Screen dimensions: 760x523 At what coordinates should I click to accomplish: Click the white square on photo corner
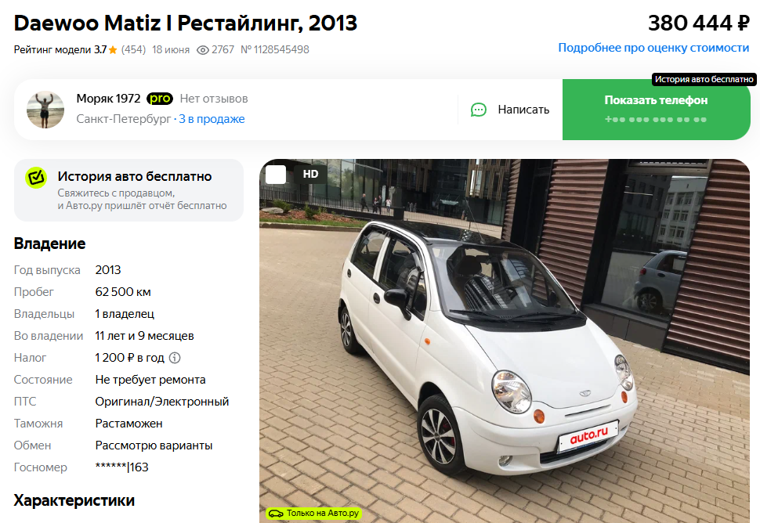(276, 175)
